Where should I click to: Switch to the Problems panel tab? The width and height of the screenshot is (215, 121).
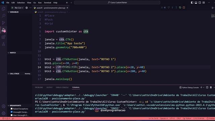point(39,87)
